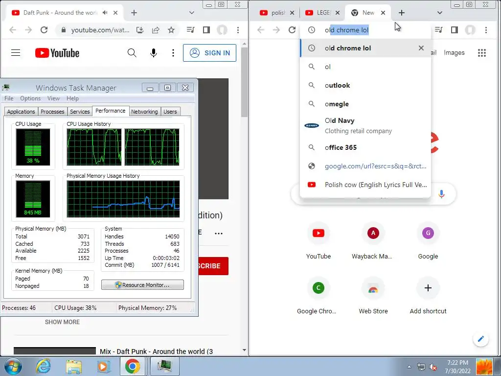Open Web Store shortcut tile
Image resolution: width=501 pixels, height=376 pixels.
pyautogui.click(x=373, y=295)
